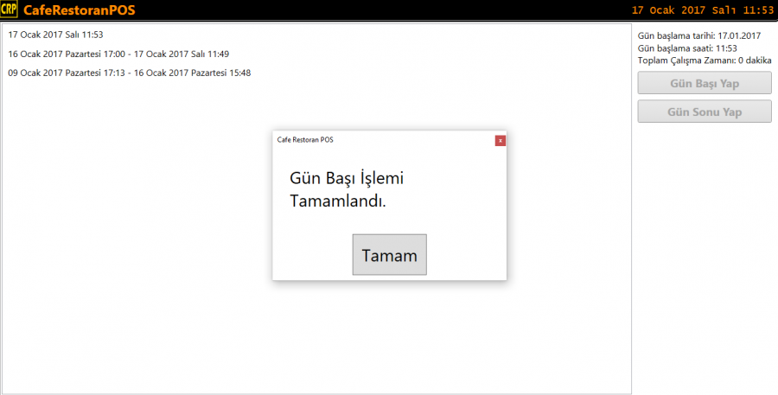Click the orange date and time in header
This screenshot has height=395, width=778.
[x=702, y=10]
